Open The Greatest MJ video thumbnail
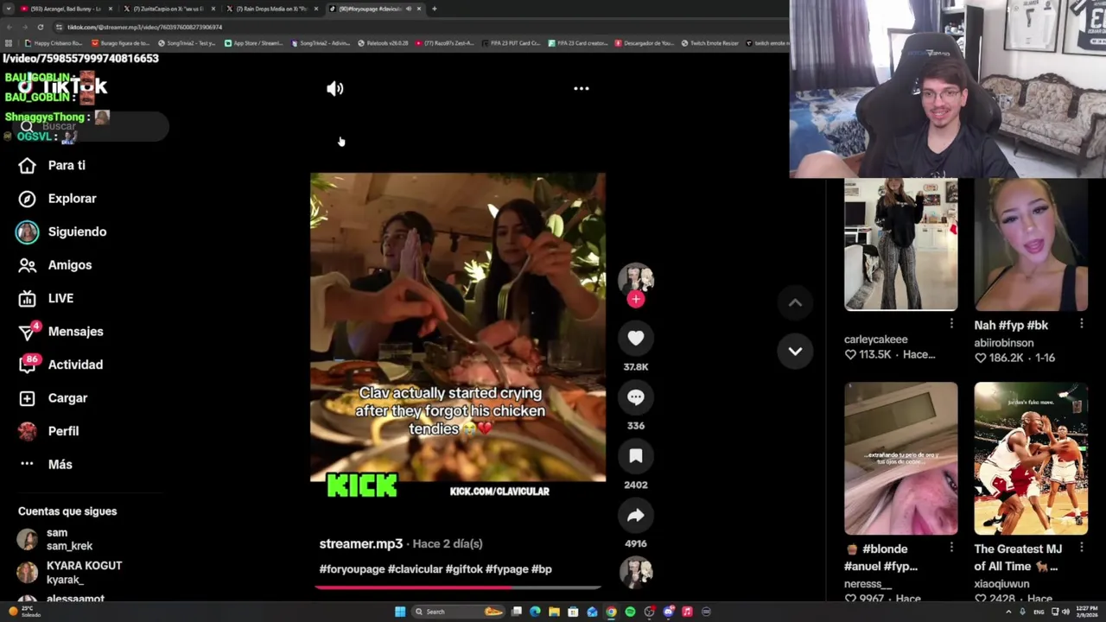This screenshot has width=1106, height=622. click(x=1031, y=459)
